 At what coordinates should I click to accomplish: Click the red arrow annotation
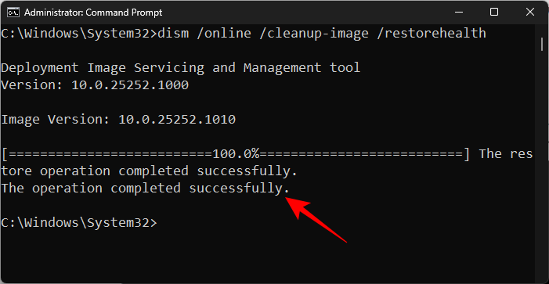click(x=315, y=219)
